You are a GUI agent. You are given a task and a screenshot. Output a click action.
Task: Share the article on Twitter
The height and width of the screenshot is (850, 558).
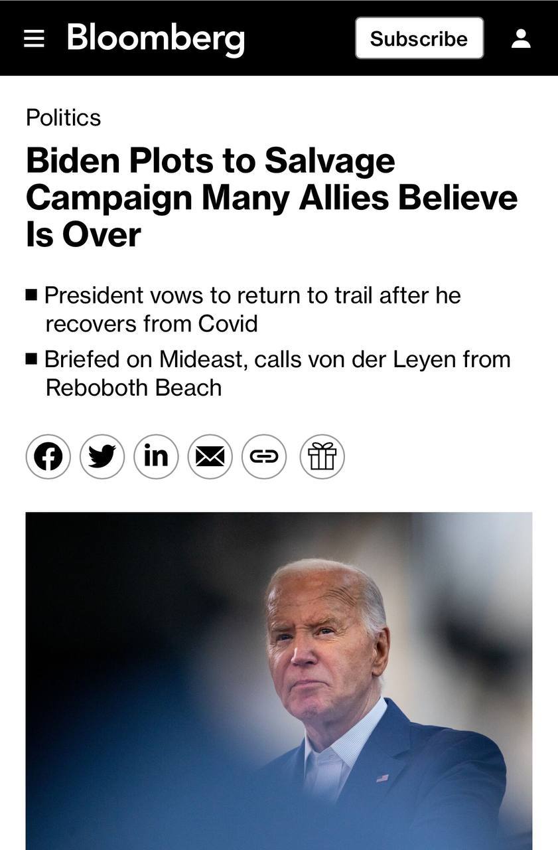coord(102,457)
